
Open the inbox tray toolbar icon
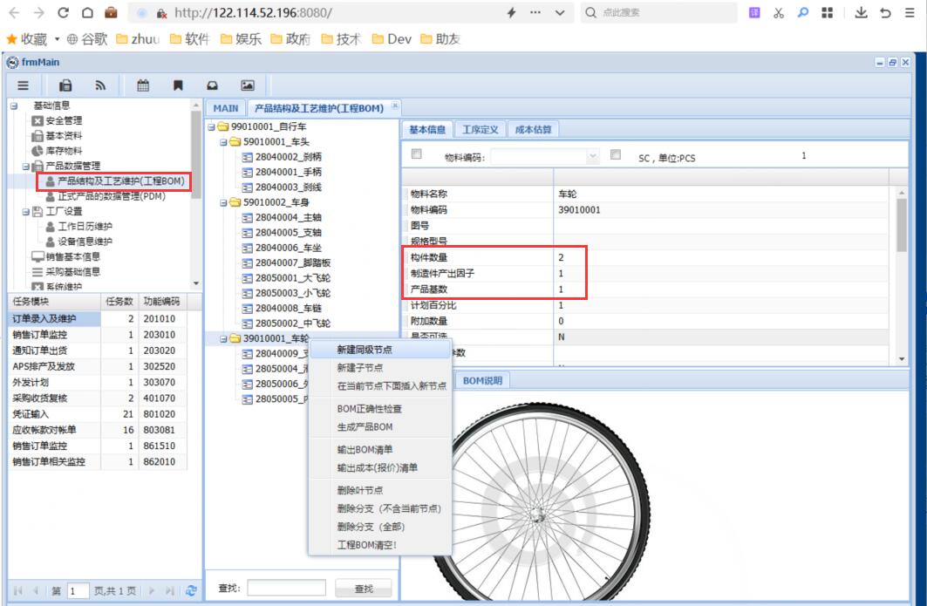[x=212, y=85]
